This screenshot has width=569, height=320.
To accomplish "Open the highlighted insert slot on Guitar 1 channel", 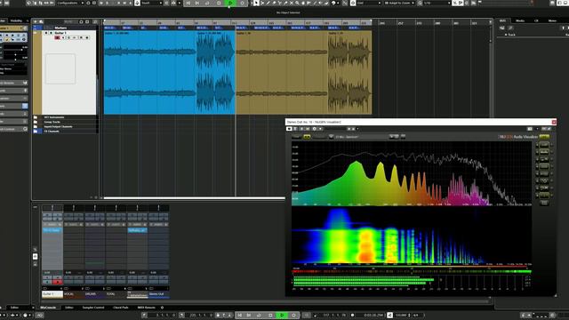I will 52,230.
